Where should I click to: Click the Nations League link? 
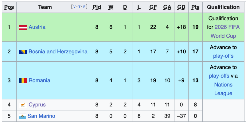tap(223, 89)
